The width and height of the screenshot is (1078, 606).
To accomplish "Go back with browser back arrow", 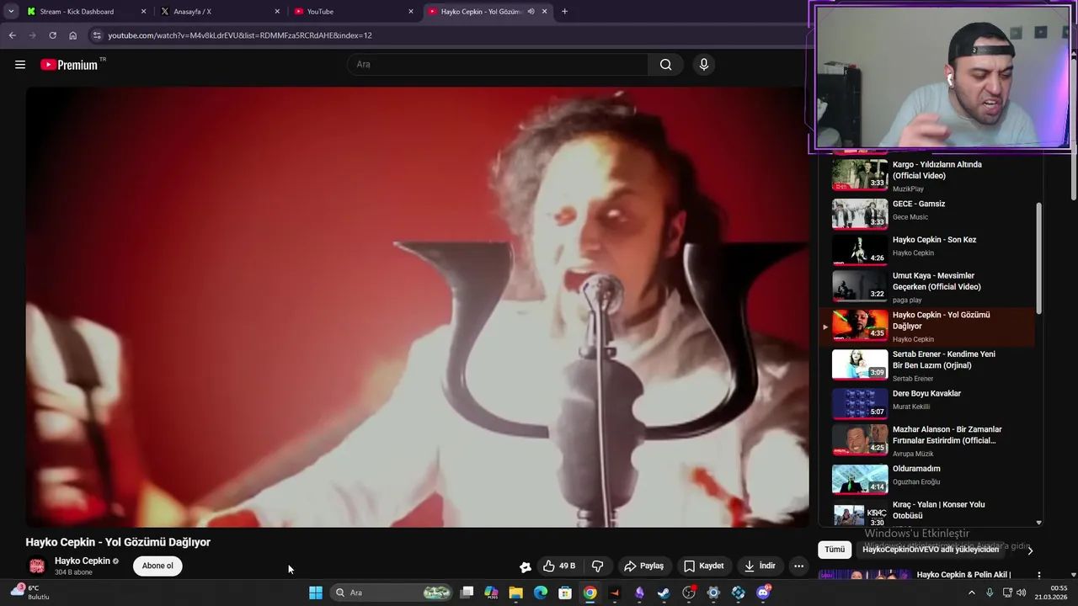I will 12,35.
